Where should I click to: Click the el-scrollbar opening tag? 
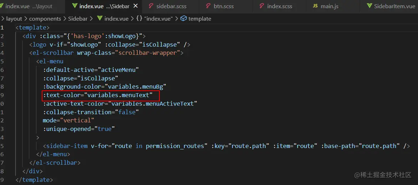pos(106,53)
